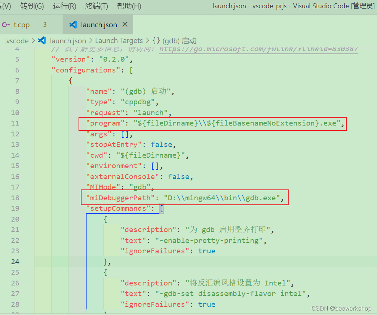Viewport: 377px width, 315px height.
Task: Click the "name" key on line 8
Action: point(99,91)
